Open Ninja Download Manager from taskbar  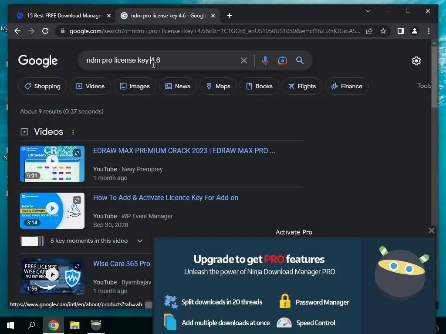(x=96, y=325)
